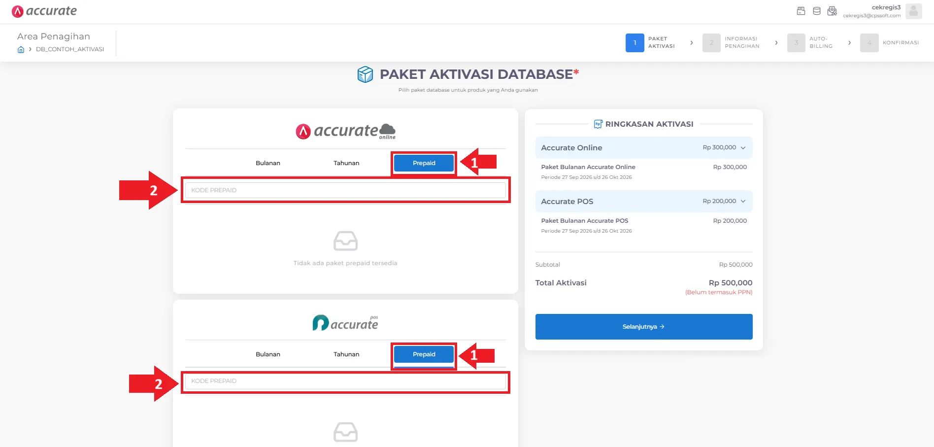
Task: Click the Accurate Online cloud logo
Action: pos(345,131)
